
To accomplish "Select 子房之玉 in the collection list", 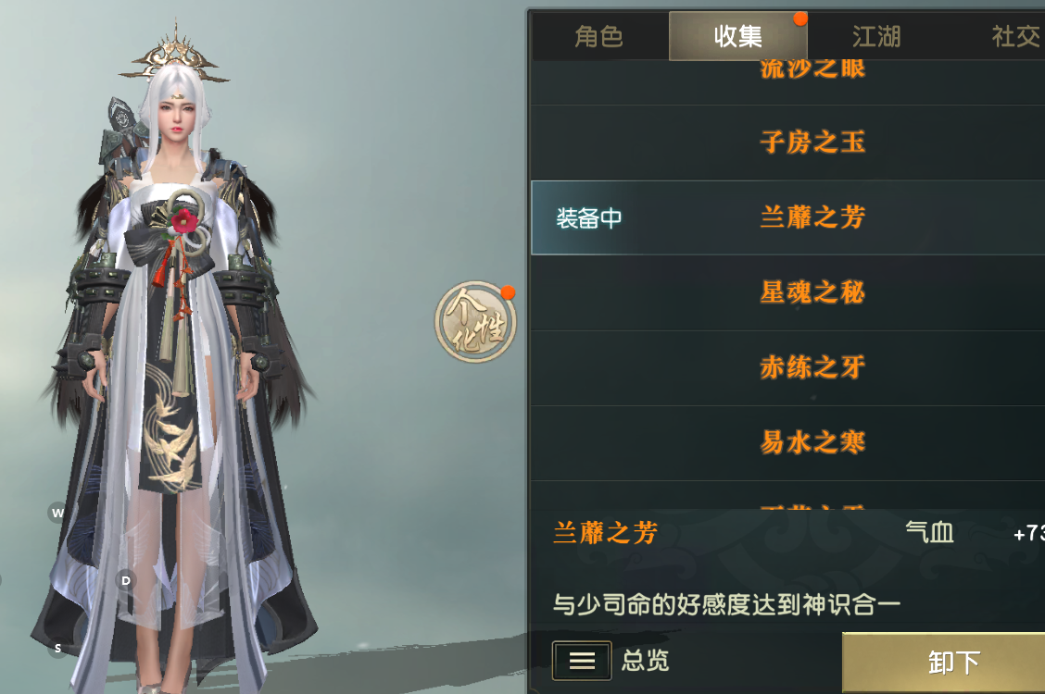I will (787, 143).
